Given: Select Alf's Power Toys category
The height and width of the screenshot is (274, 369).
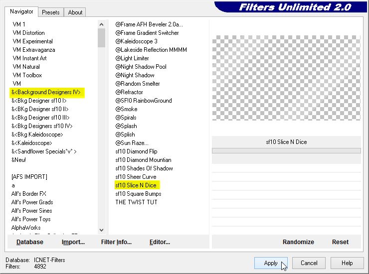Looking at the screenshot, I should [x=31, y=219].
